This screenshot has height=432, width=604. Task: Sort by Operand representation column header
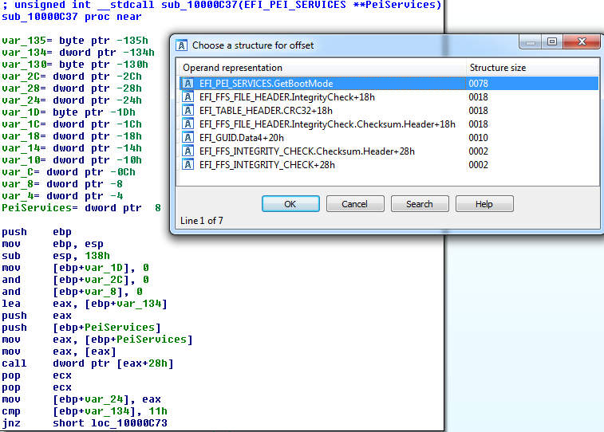[322, 68]
